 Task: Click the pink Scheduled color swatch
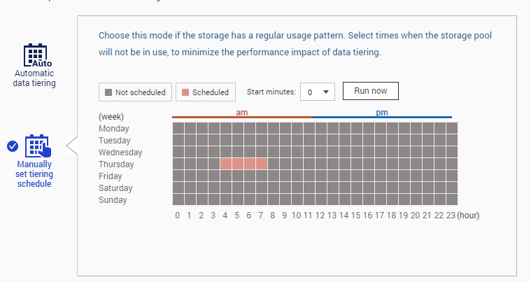point(185,92)
